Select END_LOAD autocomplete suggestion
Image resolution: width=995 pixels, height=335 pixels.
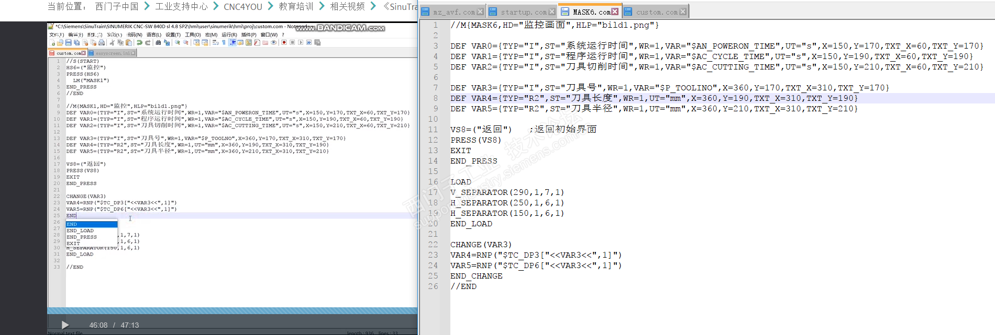91,230
